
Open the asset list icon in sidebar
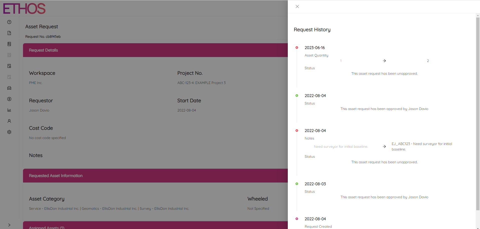click(9, 44)
